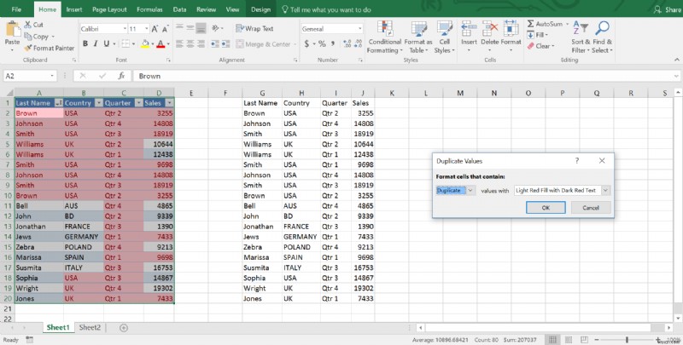Activate the Format Painter brush
This screenshot has width=683, height=345.
[x=28, y=48]
